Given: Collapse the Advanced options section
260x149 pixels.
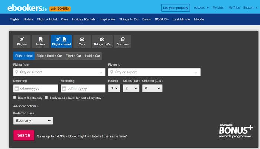Looking at the screenshot, I should click(26, 106).
